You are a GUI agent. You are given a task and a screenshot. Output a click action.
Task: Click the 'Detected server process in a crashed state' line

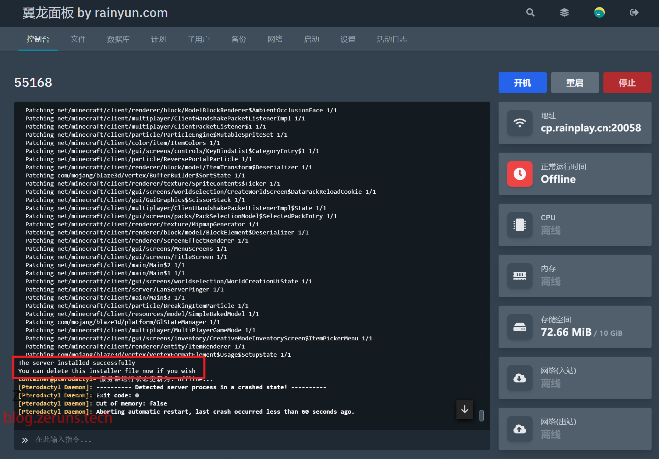pos(172,387)
